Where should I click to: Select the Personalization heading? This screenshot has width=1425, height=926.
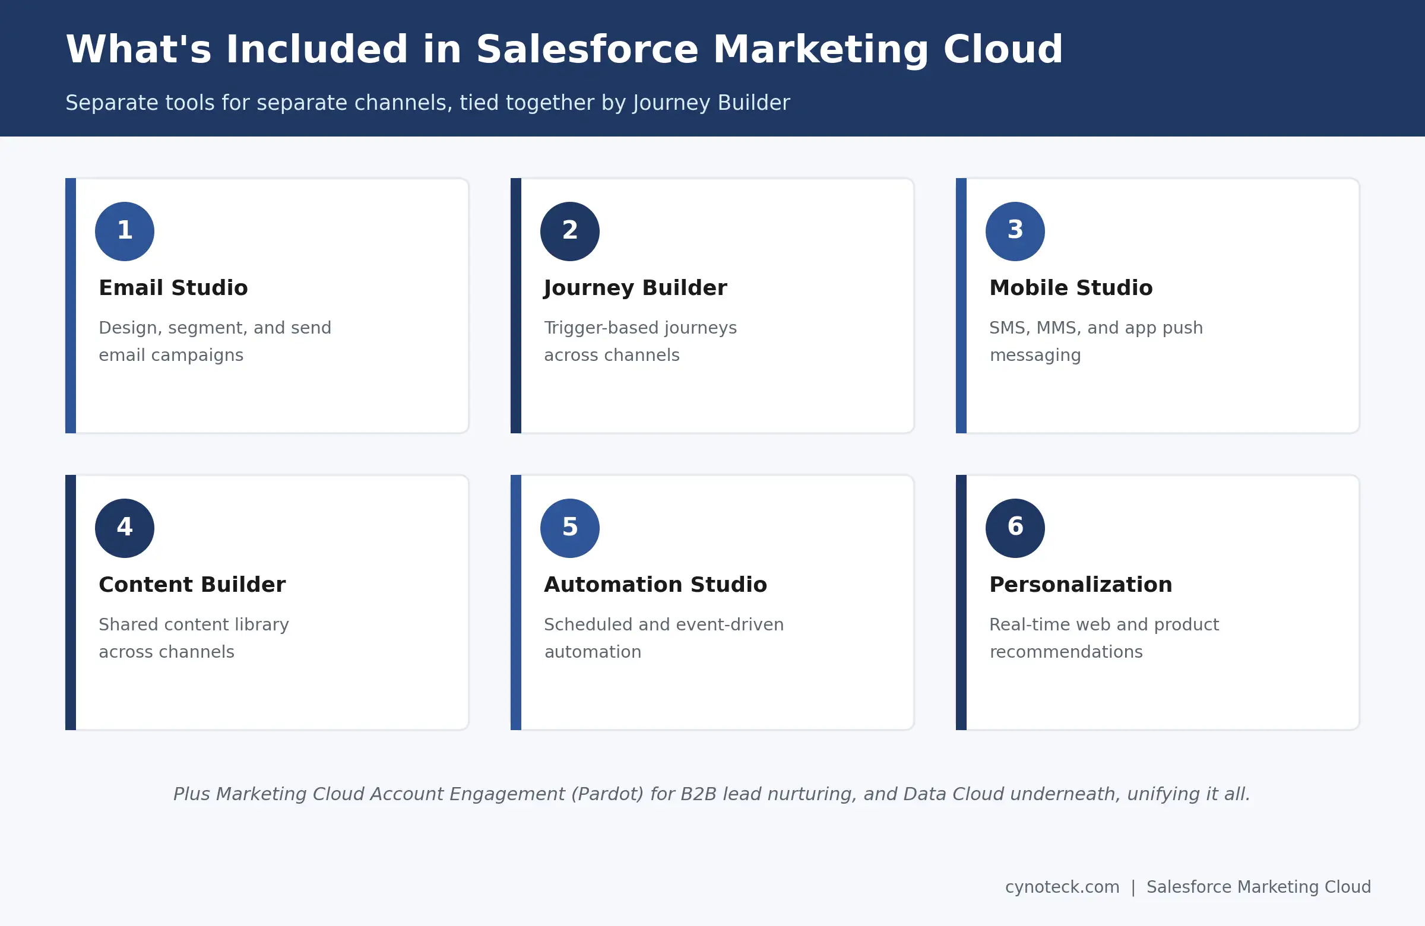1081,585
